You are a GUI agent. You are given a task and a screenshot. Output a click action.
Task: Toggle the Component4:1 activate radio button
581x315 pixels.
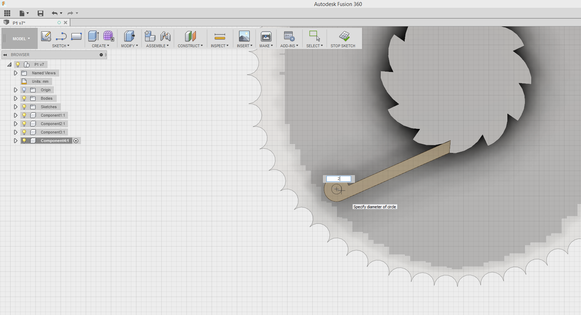(76, 141)
